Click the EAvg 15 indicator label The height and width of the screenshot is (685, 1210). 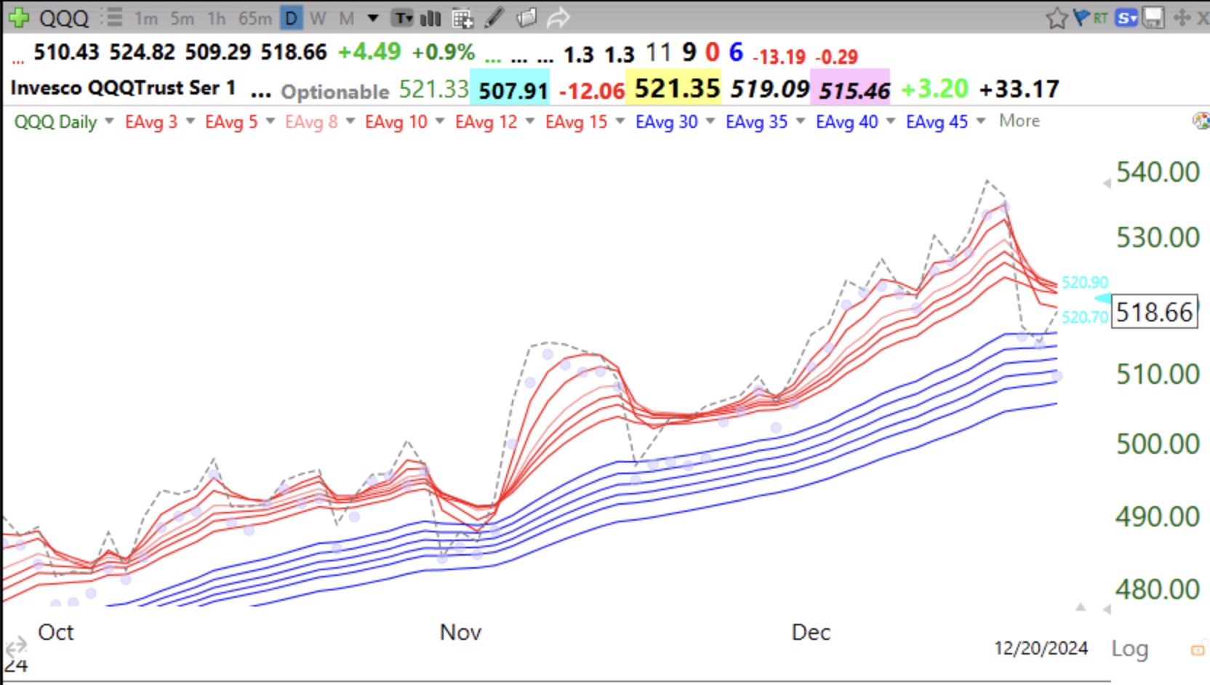[577, 121]
